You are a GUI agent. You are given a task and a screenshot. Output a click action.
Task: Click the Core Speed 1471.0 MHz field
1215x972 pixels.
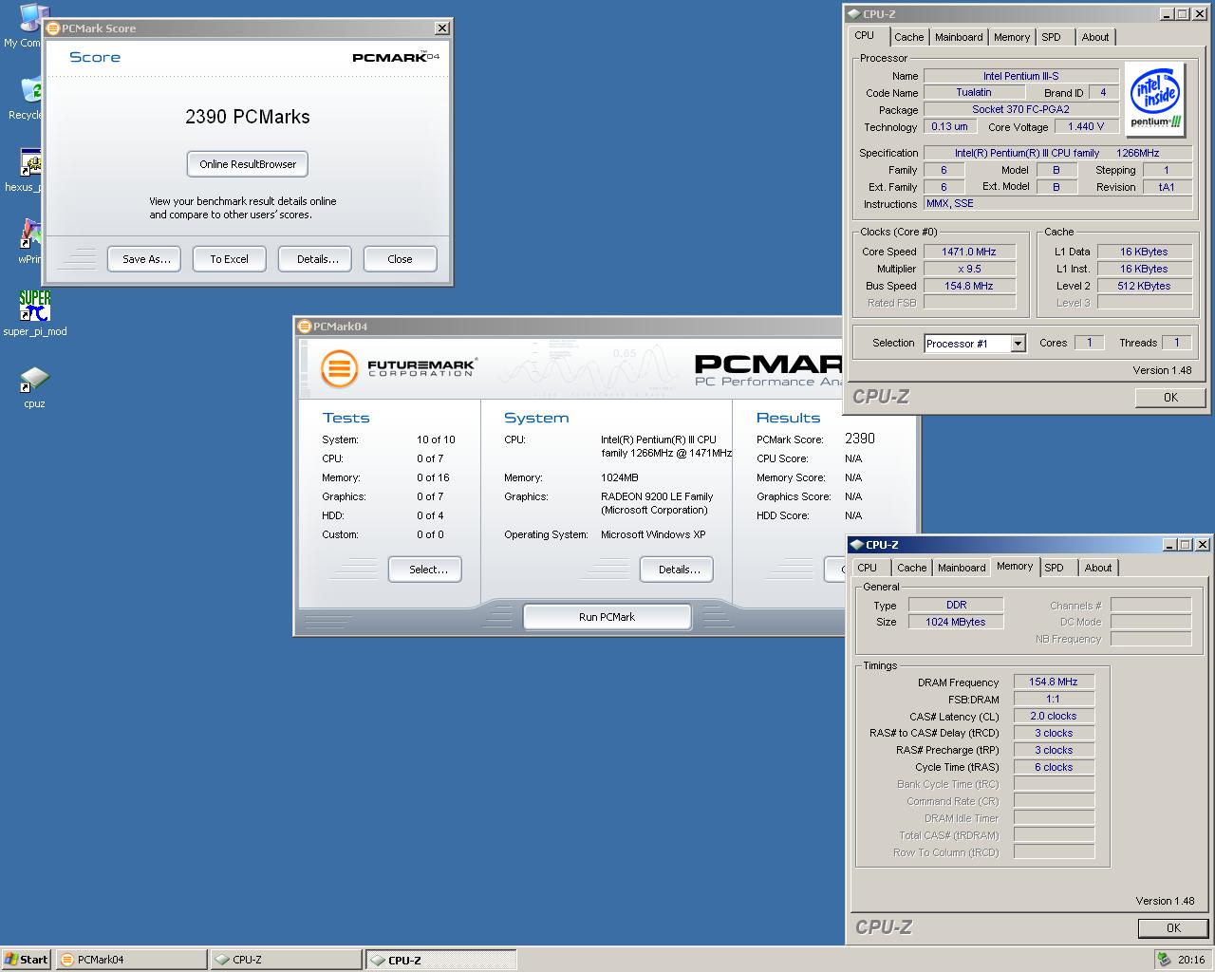click(x=969, y=252)
